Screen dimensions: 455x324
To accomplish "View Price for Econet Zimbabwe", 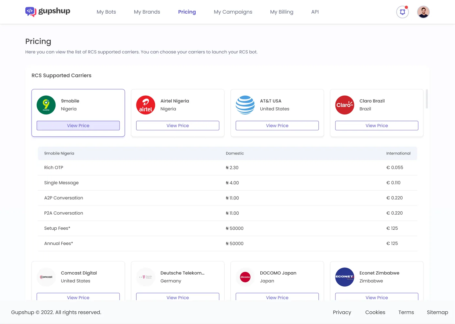I will (x=377, y=297).
